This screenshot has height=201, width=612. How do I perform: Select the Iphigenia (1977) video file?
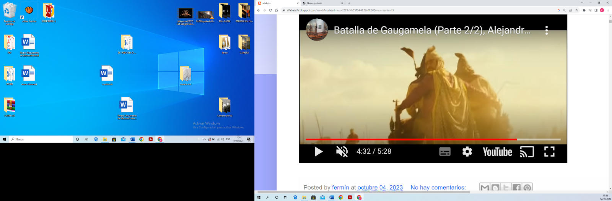coord(186,17)
